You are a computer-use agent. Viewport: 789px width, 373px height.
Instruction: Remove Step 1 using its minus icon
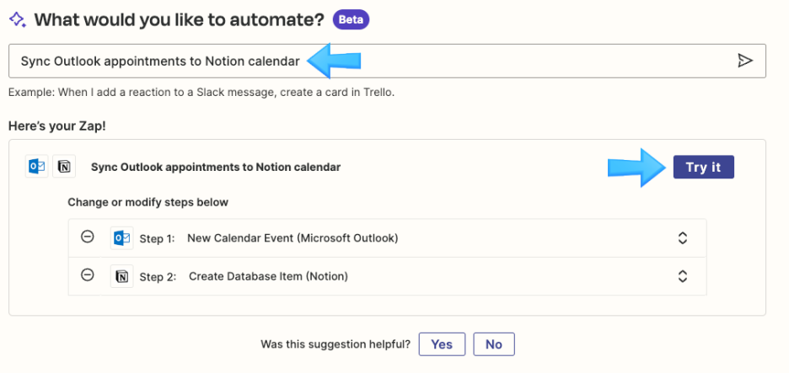click(x=88, y=237)
